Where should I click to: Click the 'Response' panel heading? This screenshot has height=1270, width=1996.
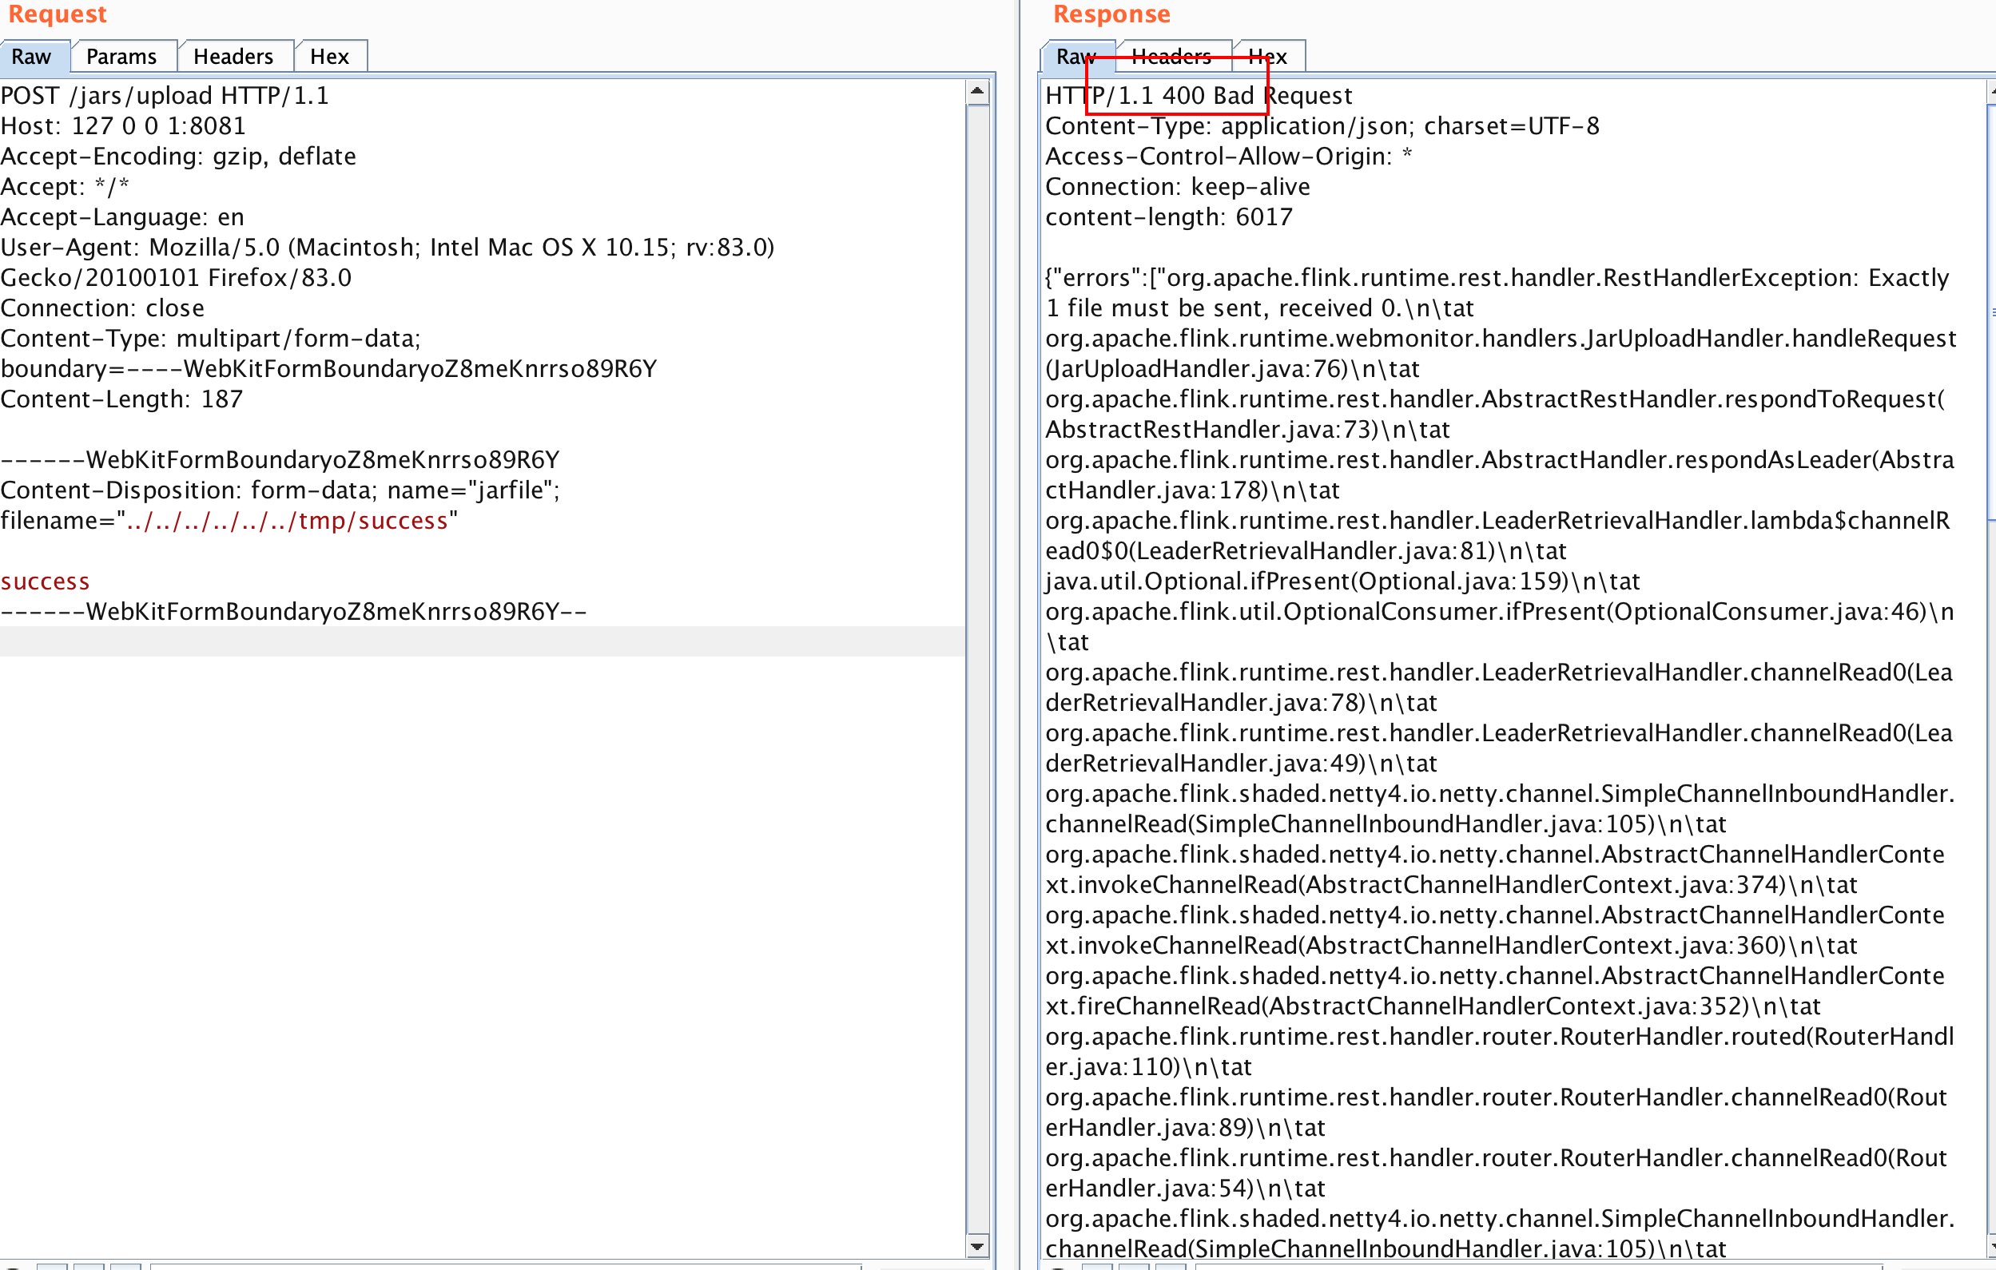[x=1111, y=14]
